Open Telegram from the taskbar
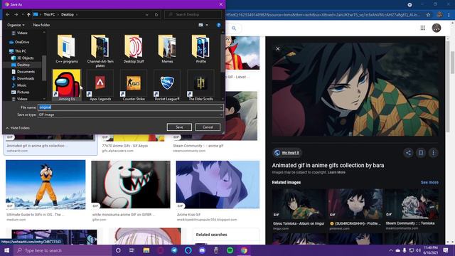Screen dimensions: 455x256 tap(174, 250)
